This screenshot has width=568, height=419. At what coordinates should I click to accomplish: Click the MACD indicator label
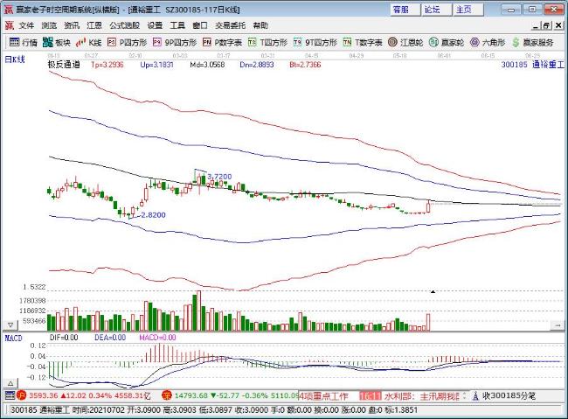pos(13,339)
